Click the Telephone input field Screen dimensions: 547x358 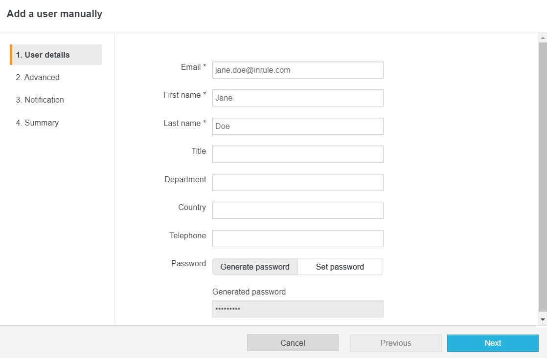(297, 238)
